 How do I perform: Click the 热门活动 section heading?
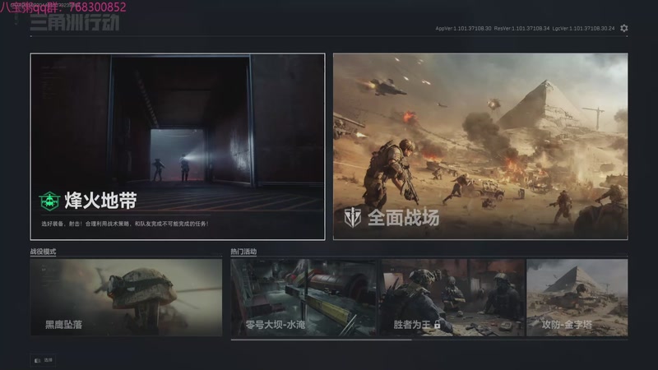(x=243, y=252)
